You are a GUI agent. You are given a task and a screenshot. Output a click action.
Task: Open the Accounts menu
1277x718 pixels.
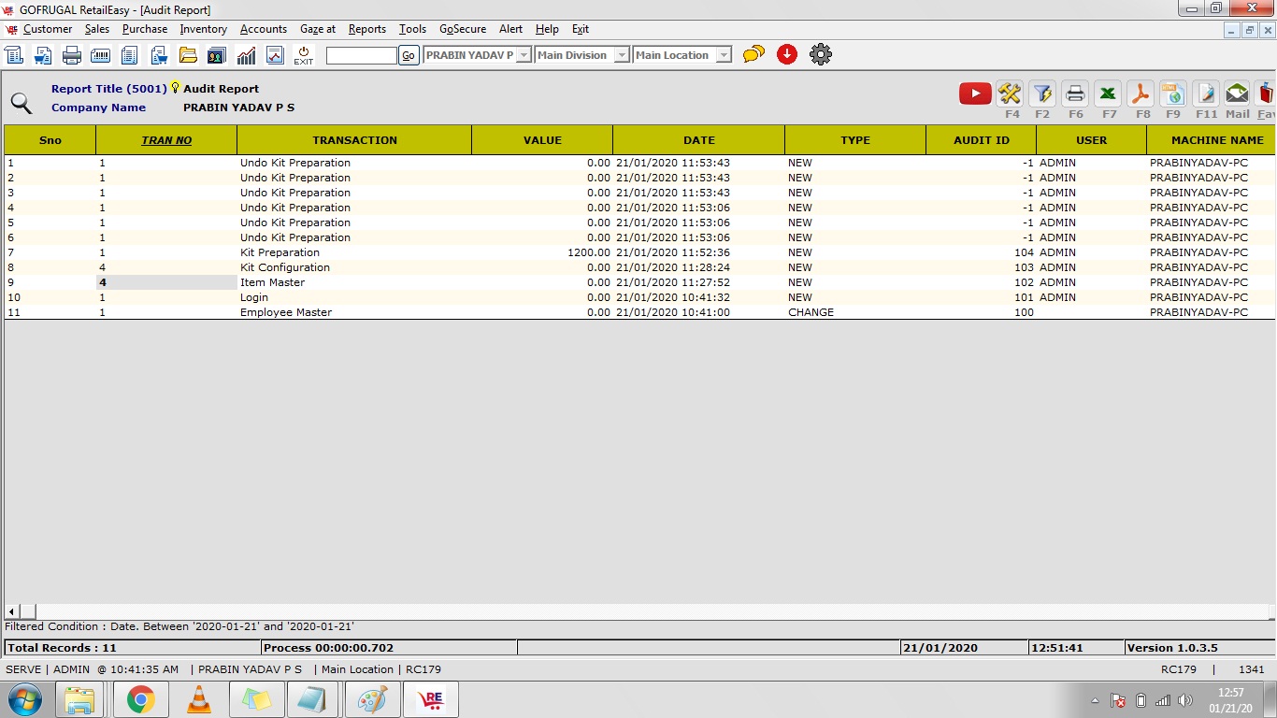(264, 29)
